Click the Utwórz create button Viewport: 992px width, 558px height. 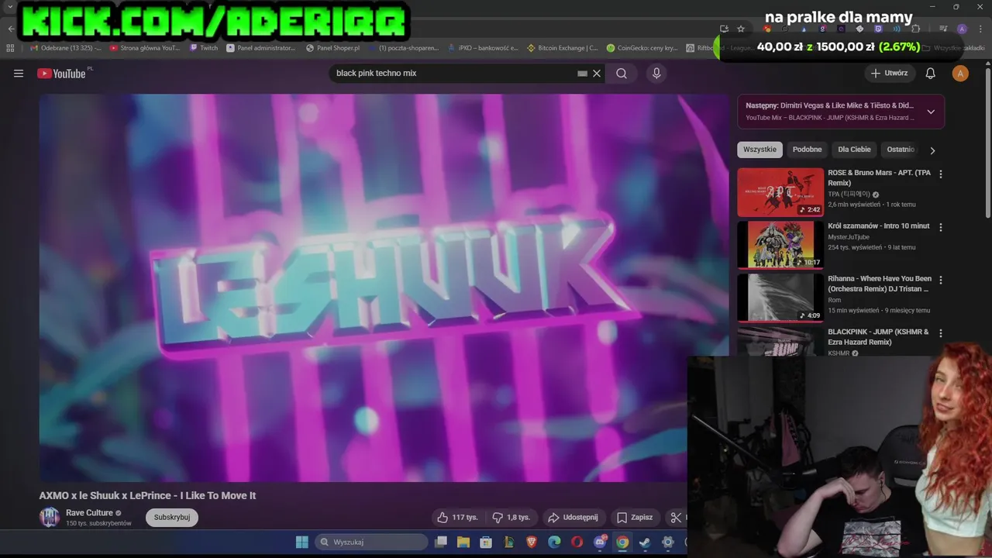(x=889, y=74)
